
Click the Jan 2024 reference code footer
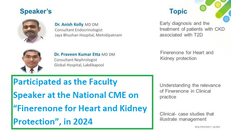point(207,127)
